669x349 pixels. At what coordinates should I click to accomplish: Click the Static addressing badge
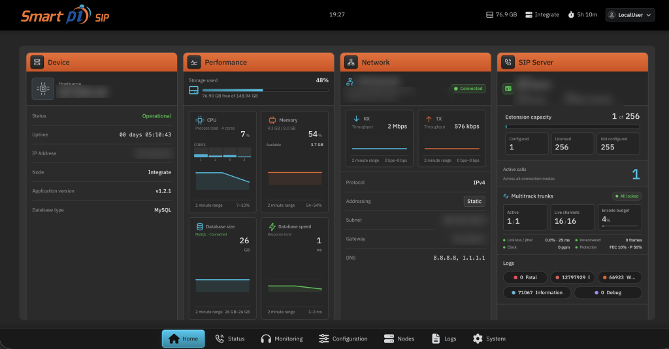click(x=474, y=201)
